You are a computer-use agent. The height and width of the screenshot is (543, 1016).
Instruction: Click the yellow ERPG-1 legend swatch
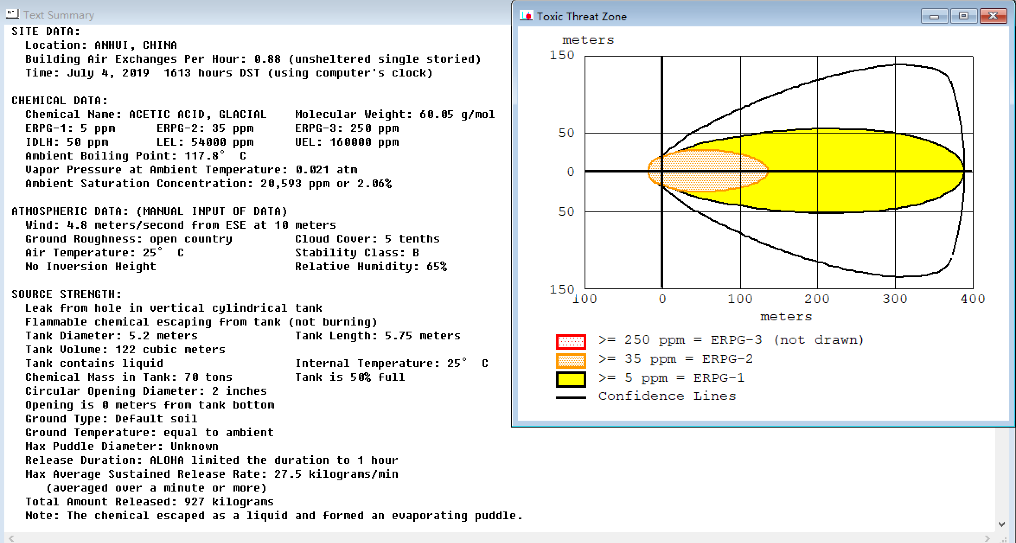coord(571,379)
